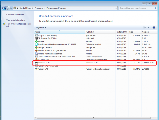Select Programs in the breadcrumb path
The image size is (159, 120).
(39, 8)
